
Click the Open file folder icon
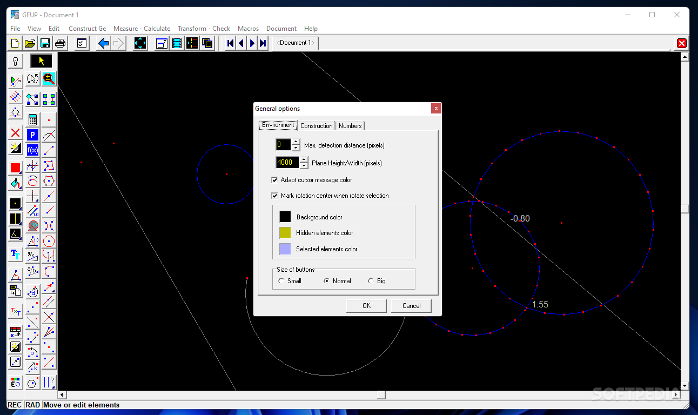(x=30, y=43)
